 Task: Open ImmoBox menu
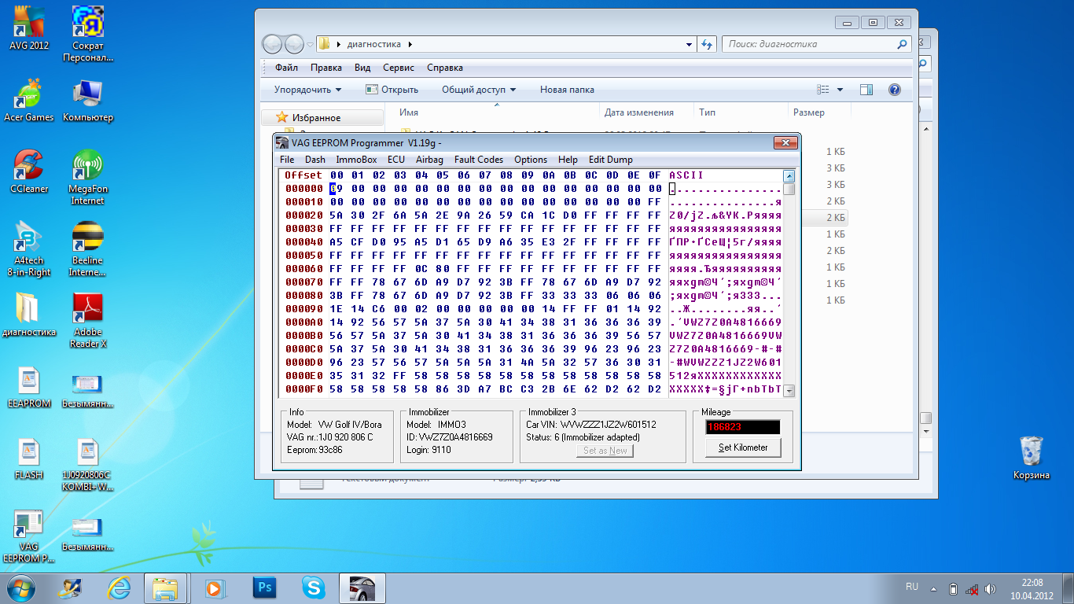(x=356, y=160)
